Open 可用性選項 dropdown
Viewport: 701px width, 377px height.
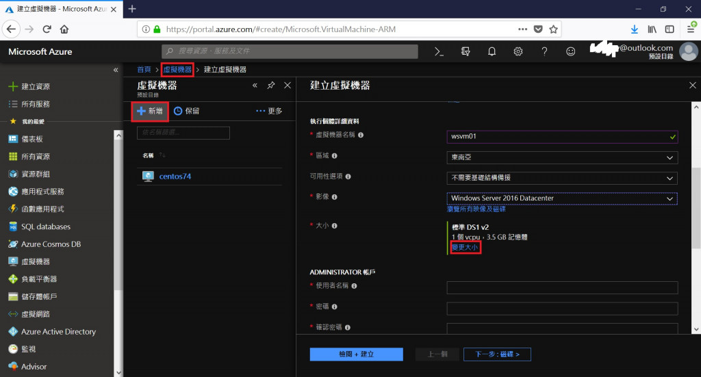[562, 178]
